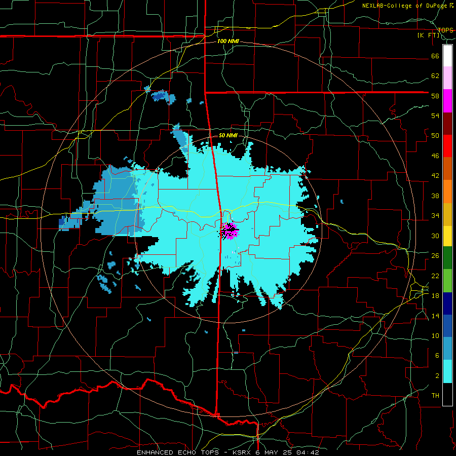
Task: Select the navy blue swatch on the scale
Action: (447, 303)
